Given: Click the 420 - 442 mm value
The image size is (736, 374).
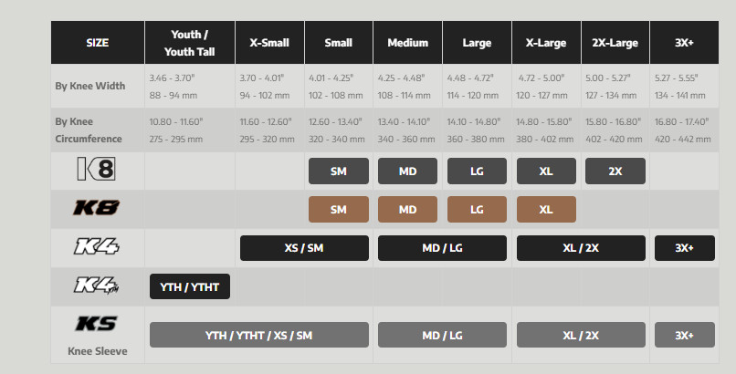Looking at the screenshot, I should pos(683,140).
